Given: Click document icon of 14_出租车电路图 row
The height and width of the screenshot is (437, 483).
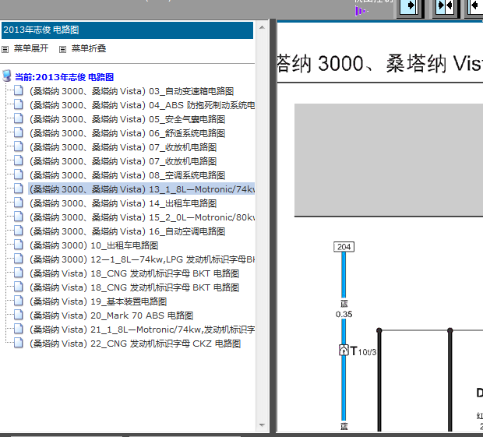Looking at the screenshot, I should 19,203.
